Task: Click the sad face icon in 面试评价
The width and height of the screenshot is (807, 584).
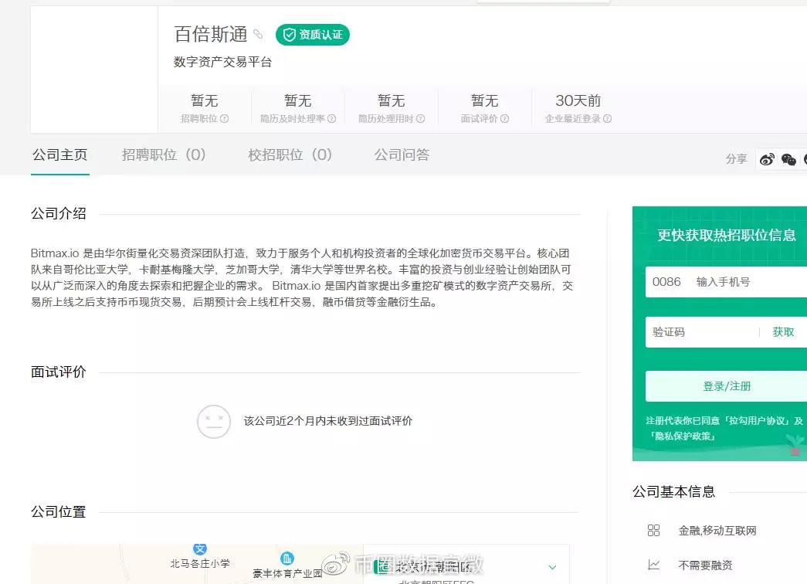Action: tap(214, 421)
